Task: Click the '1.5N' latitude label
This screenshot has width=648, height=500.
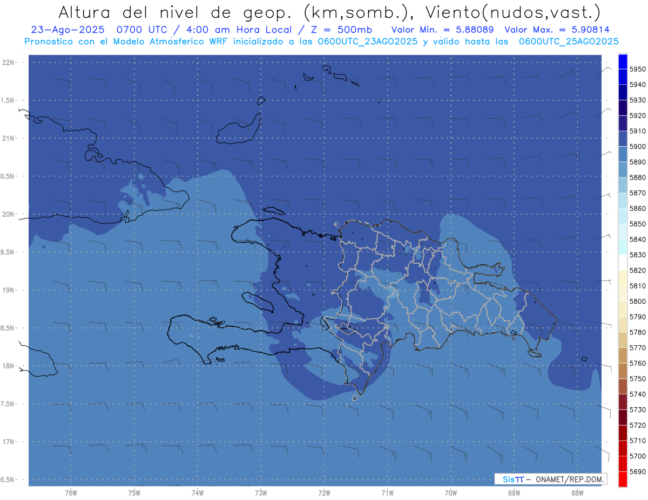Action: tap(8, 100)
